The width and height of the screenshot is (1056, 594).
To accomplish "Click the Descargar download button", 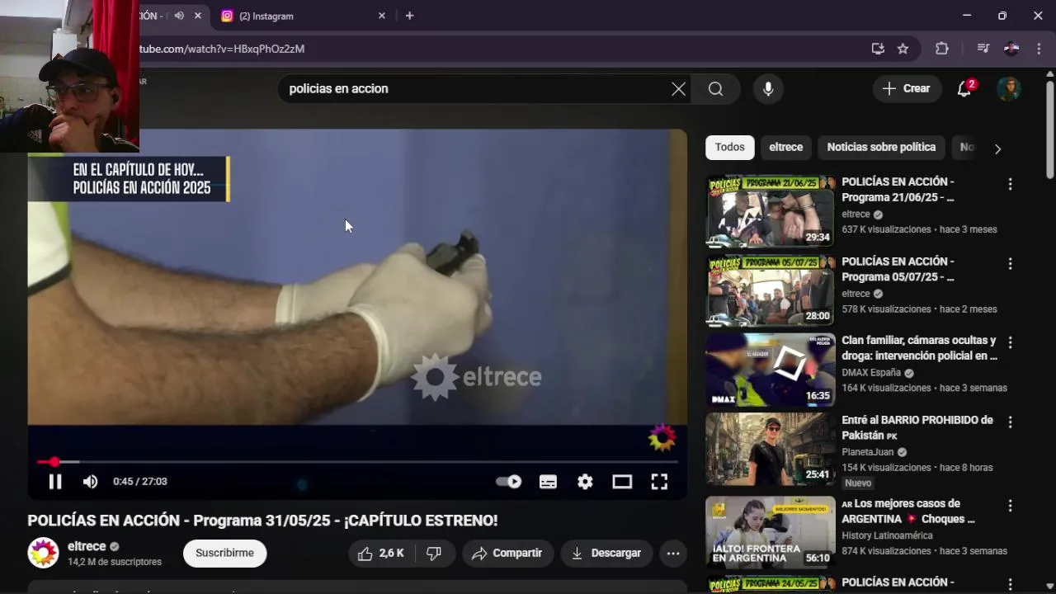I will coord(606,554).
